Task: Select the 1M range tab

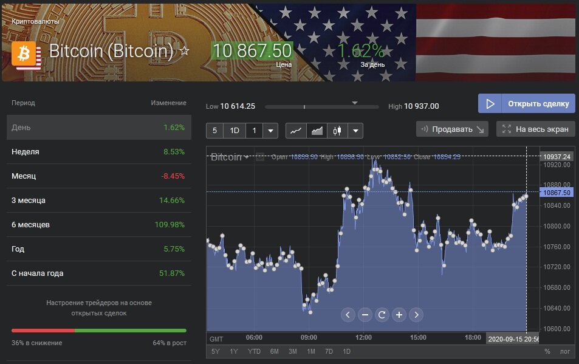Action: (310, 351)
